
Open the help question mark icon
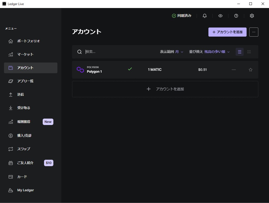tap(236, 16)
